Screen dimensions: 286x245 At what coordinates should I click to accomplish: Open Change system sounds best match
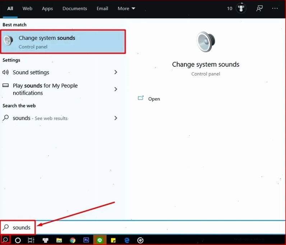(x=63, y=42)
